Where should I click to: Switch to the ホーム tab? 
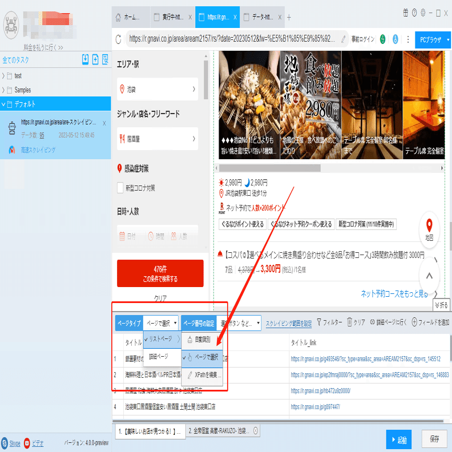(131, 17)
